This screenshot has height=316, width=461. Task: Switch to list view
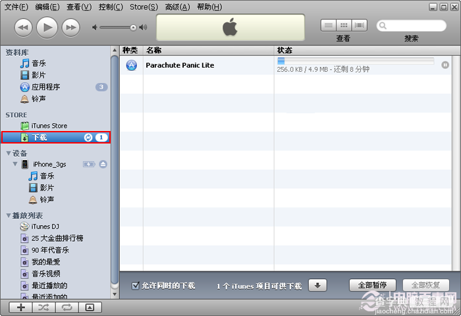click(x=329, y=26)
